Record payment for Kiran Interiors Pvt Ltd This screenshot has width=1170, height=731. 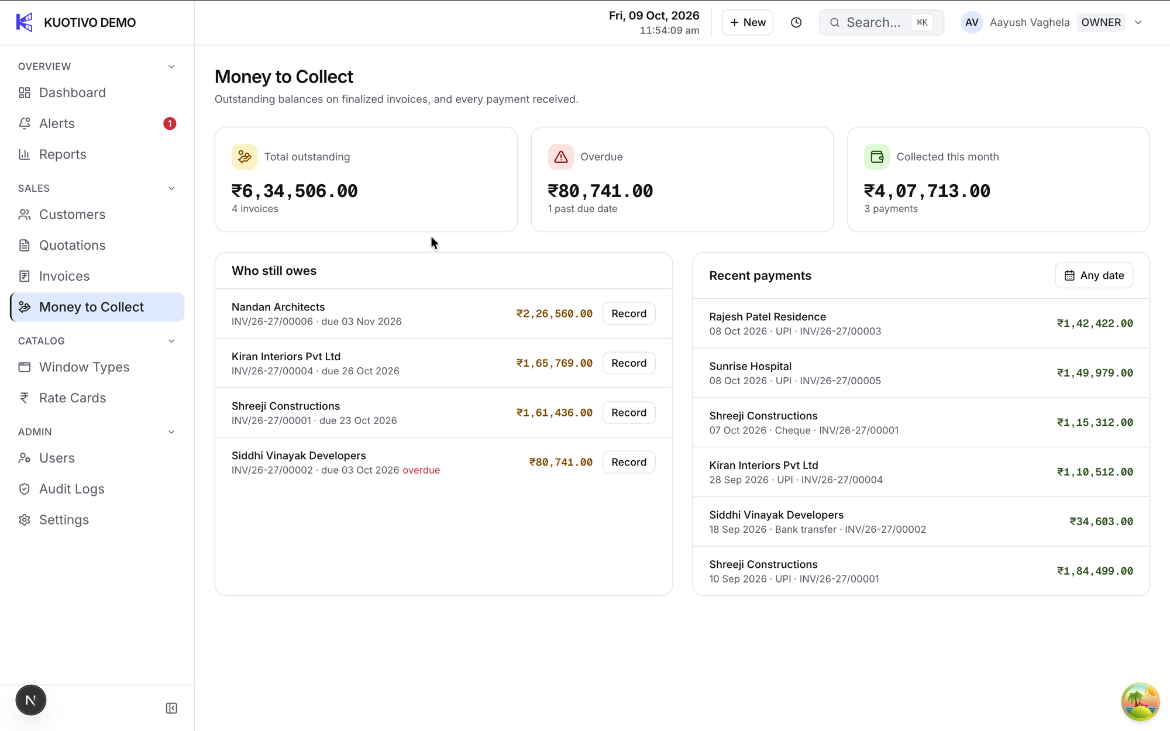point(629,363)
